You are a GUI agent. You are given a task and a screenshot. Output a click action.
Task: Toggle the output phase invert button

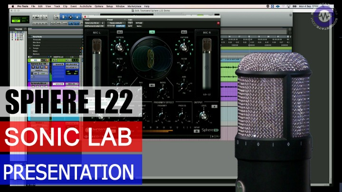(214, 107)
